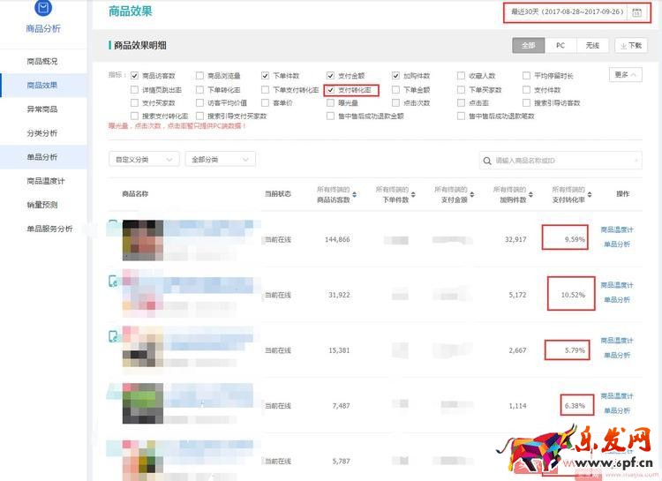Open 单品分析 link on the 5.79% row
This screenshot has height=481, width=662.
coord(617,355)
